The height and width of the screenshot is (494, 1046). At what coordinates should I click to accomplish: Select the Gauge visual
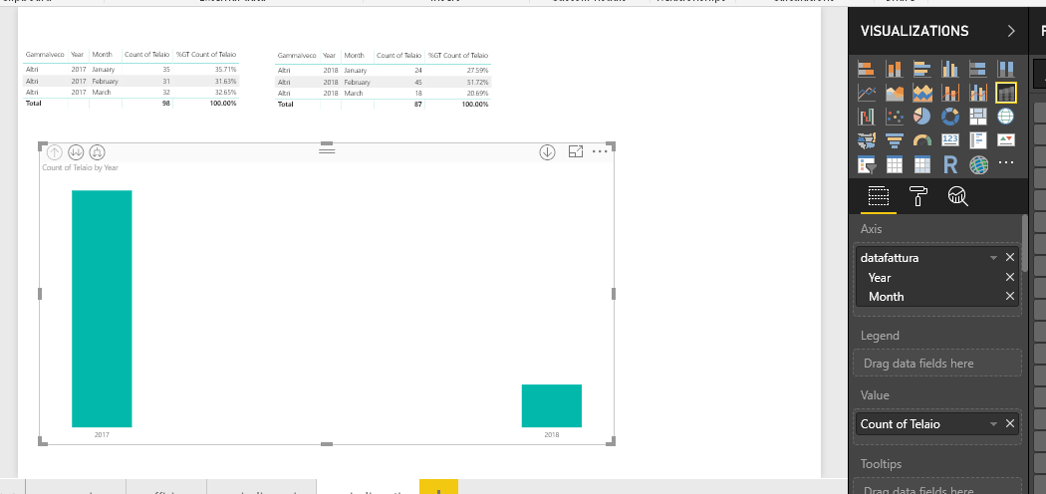click(921, 140)
